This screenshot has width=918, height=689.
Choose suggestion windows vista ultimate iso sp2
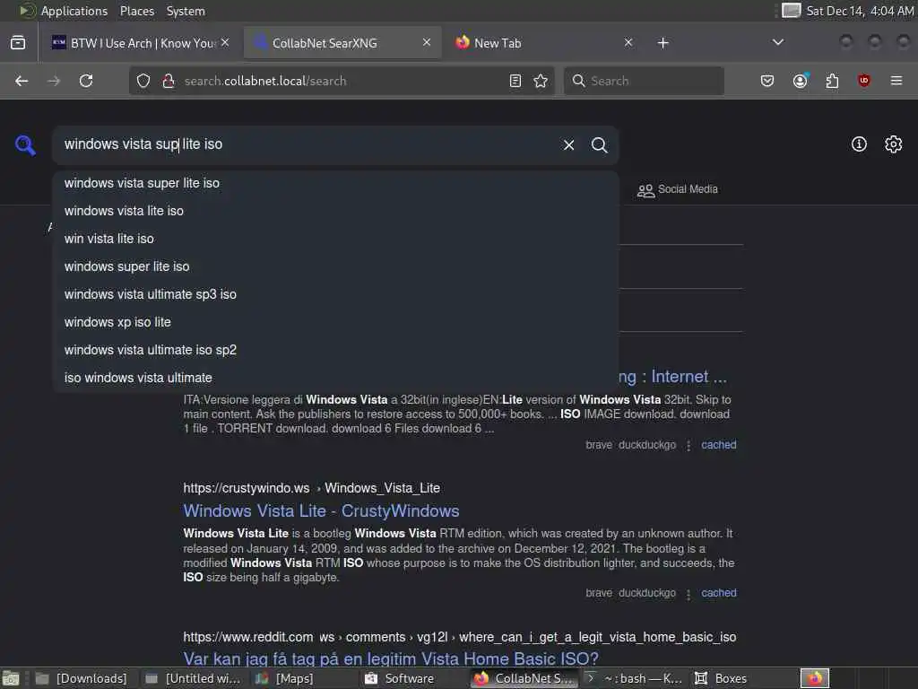pyautogui.click(x=335, y=350)
